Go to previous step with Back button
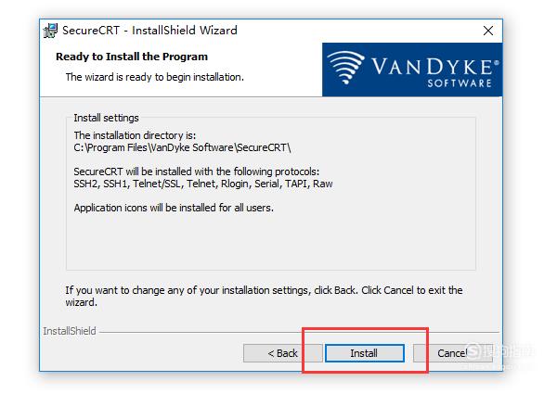 [x=283, y=353]
